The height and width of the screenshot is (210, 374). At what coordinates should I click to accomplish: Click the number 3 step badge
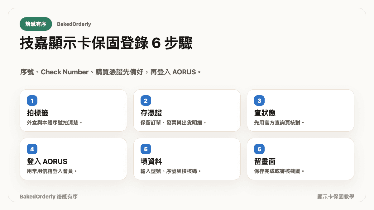coord(259,100)
